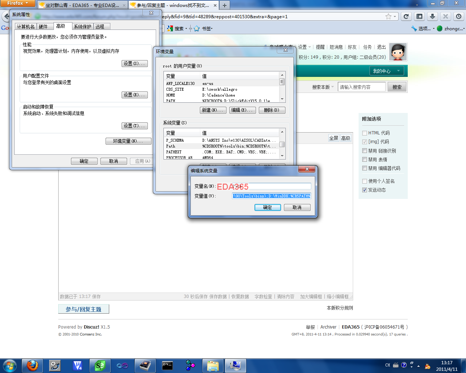
Task: Check 禁用 表情 option
Action: 364,160
